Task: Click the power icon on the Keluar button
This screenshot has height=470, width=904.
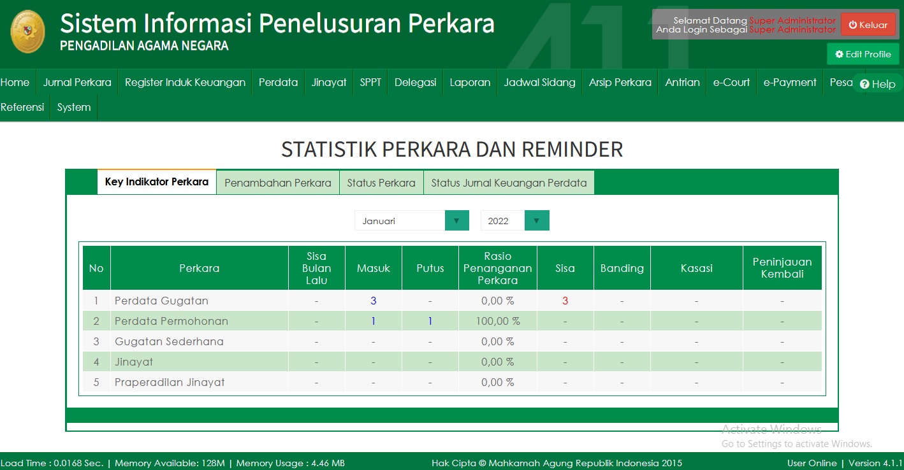Action: [853, 24]
